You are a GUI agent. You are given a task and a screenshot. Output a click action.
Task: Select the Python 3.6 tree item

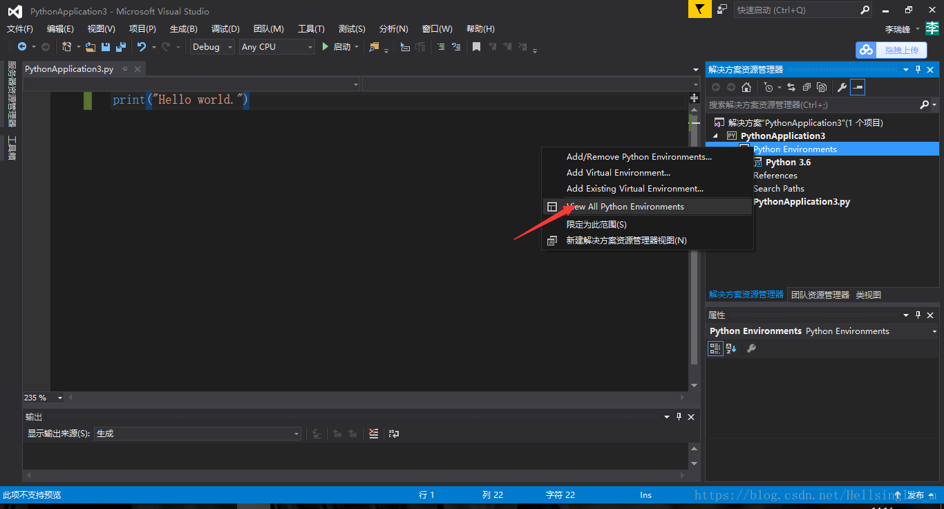[788, 163]
